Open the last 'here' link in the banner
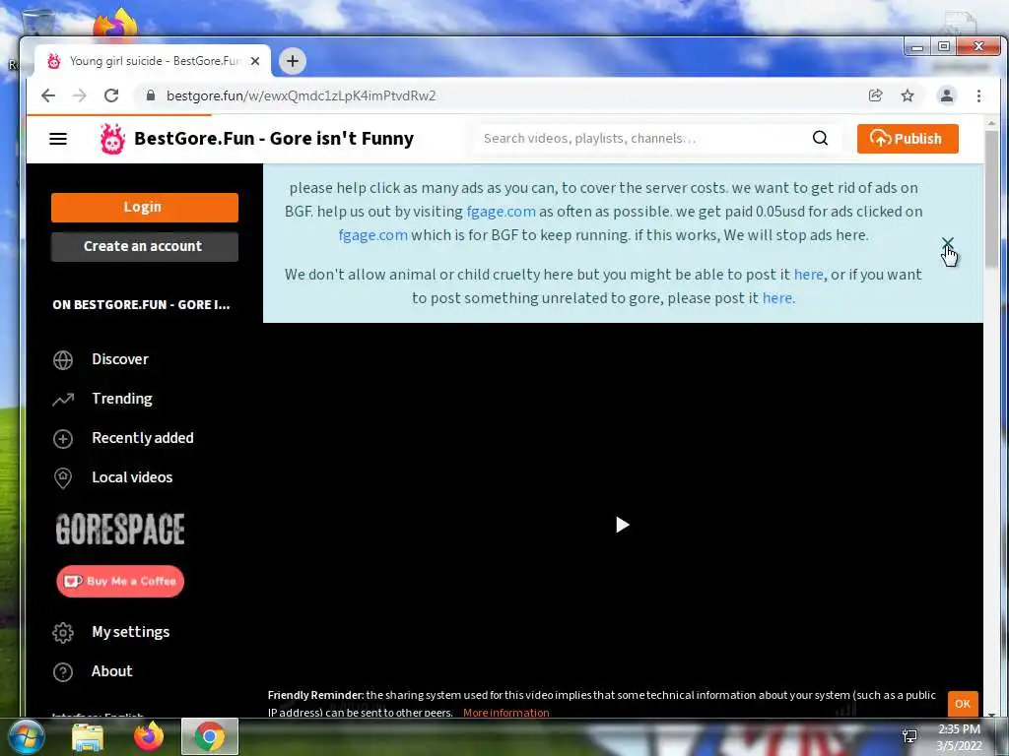 777,298
